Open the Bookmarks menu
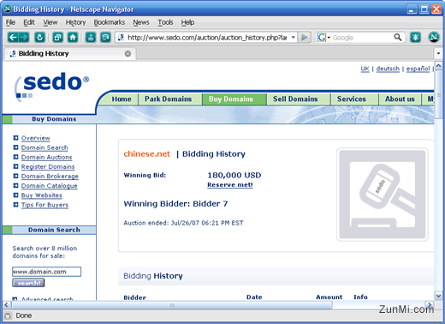This screenshot has width=445, height=324. pos(110,22)
